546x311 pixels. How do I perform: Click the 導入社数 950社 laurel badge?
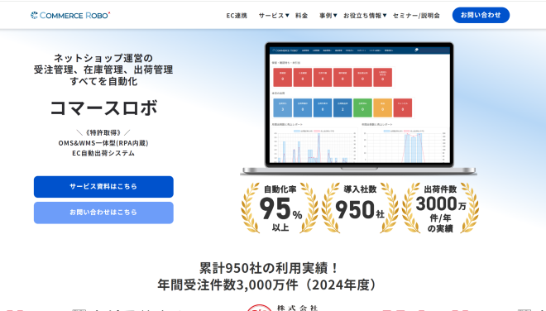click(x=360, y=208)
